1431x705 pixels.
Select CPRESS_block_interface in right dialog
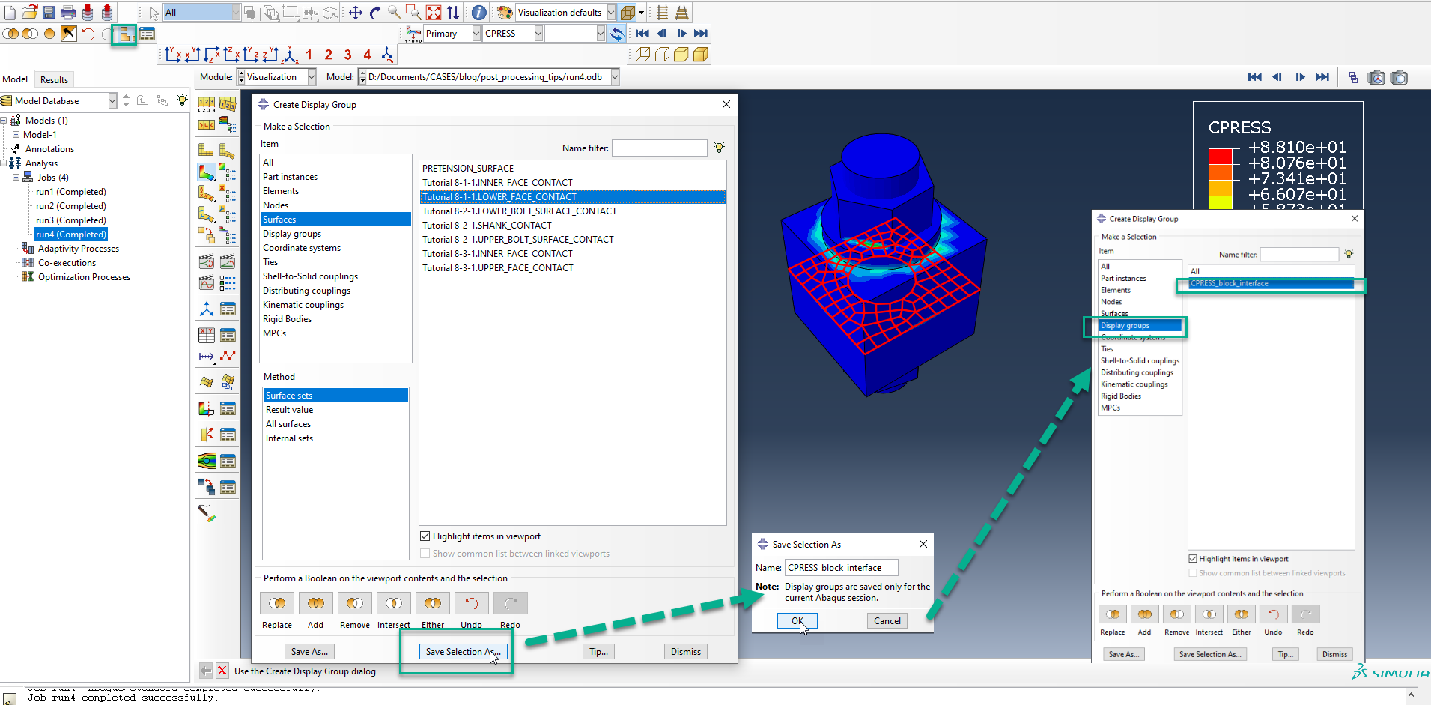(x=1272, y=283)
